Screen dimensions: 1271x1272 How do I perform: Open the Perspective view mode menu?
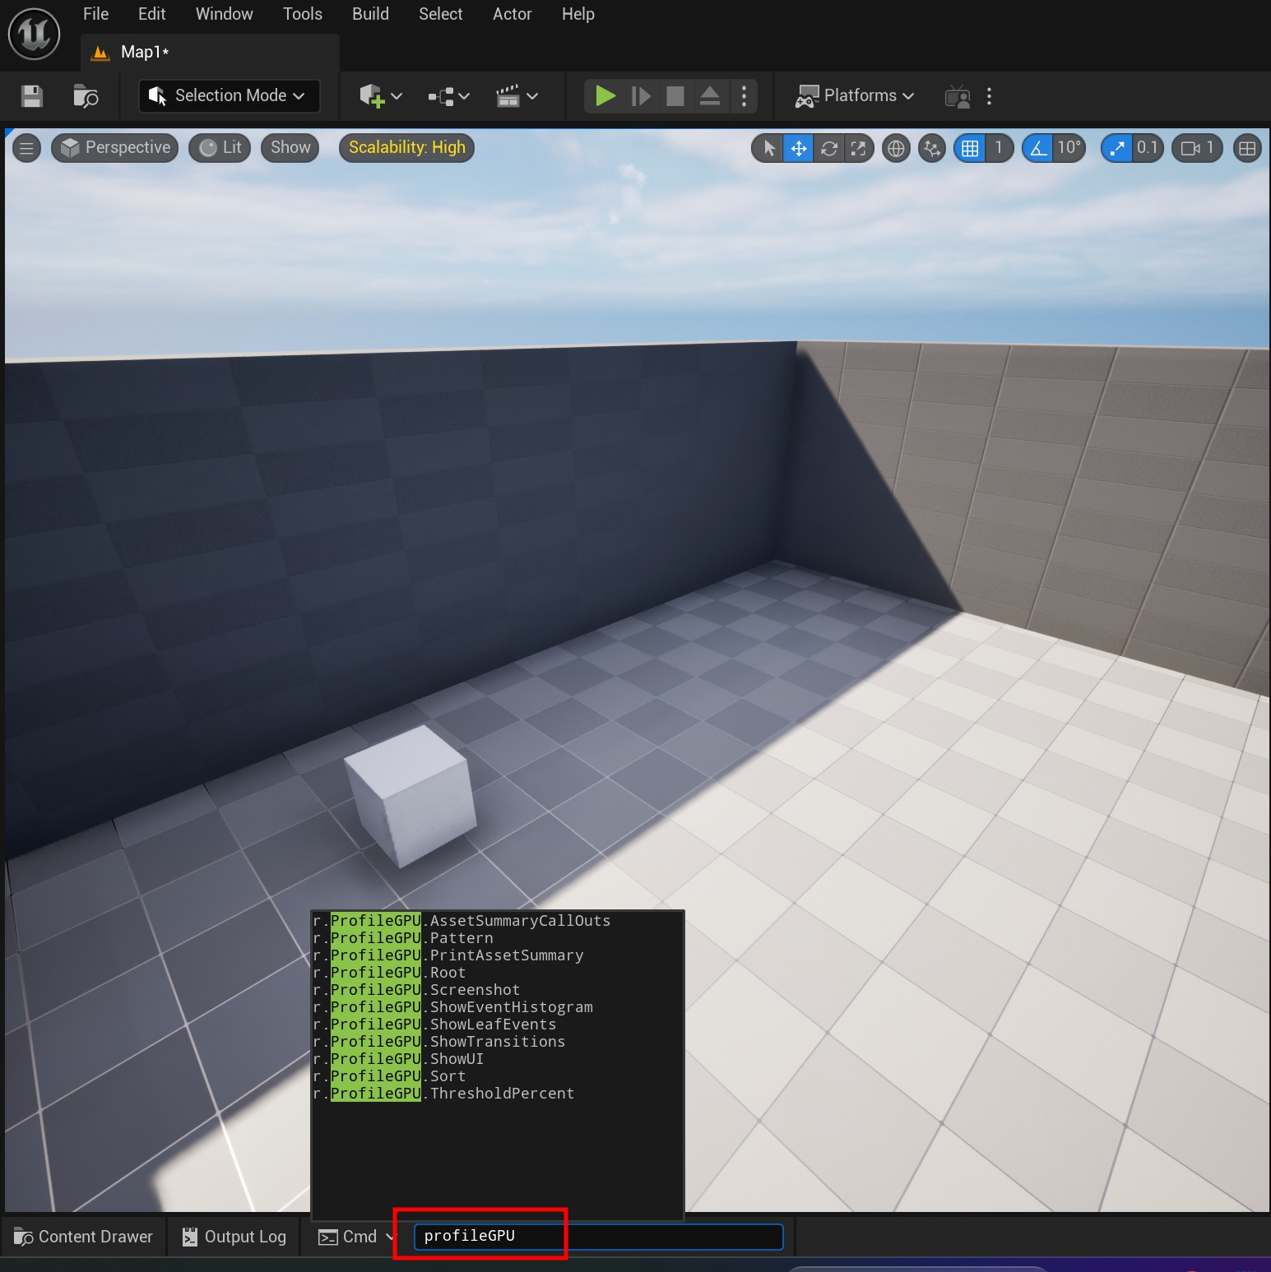[x=115, y=148]
